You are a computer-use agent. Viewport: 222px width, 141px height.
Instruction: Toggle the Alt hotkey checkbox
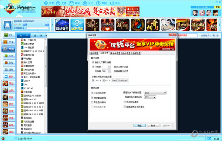tap(104, 81)
